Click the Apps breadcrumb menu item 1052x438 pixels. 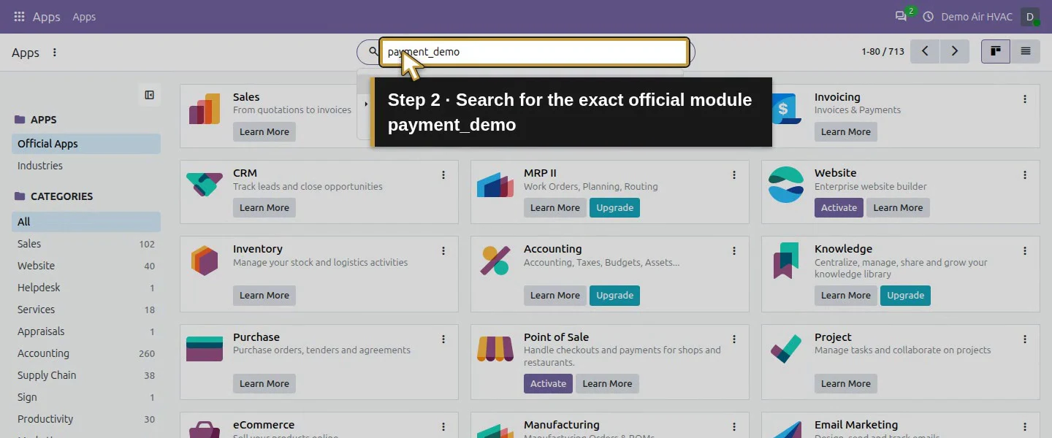click(x=84, y=17)
